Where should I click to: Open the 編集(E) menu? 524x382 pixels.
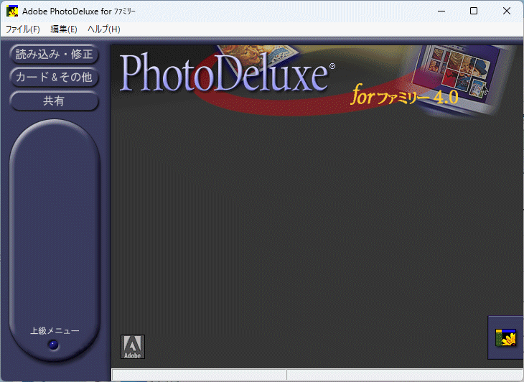click(64, 29)
